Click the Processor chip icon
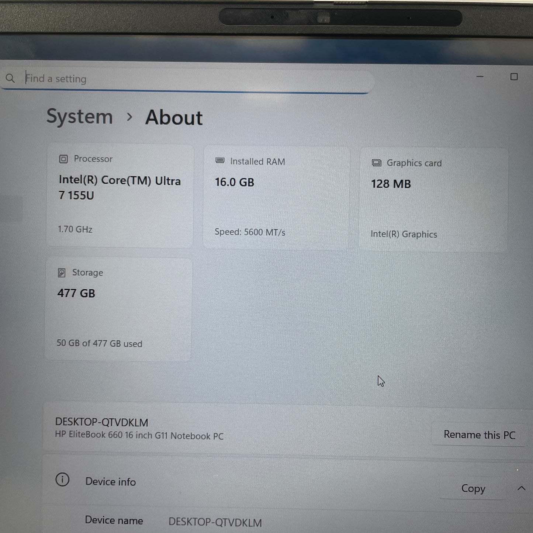This screenshot has width=533, height=533. (63, 159)
